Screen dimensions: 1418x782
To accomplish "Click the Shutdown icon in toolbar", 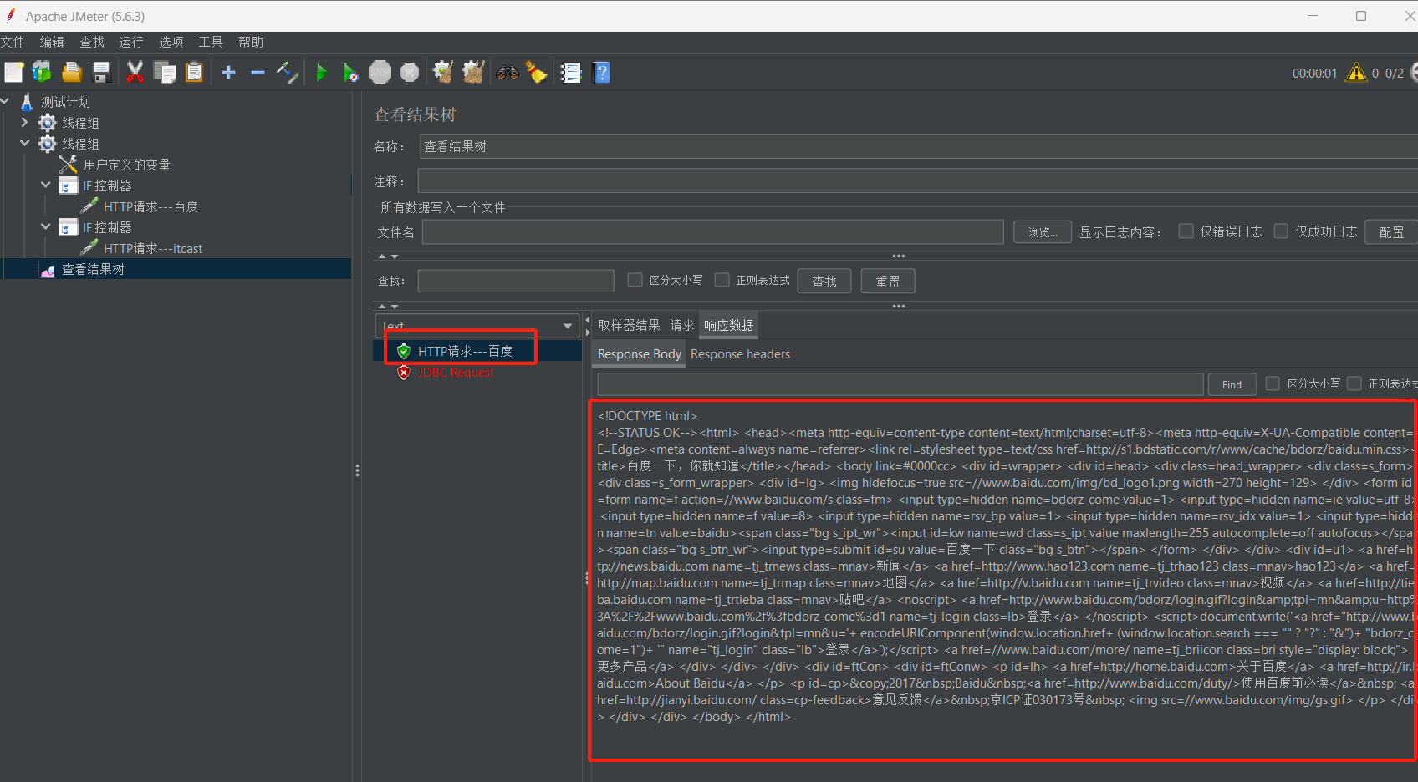I will click(410, 73).
